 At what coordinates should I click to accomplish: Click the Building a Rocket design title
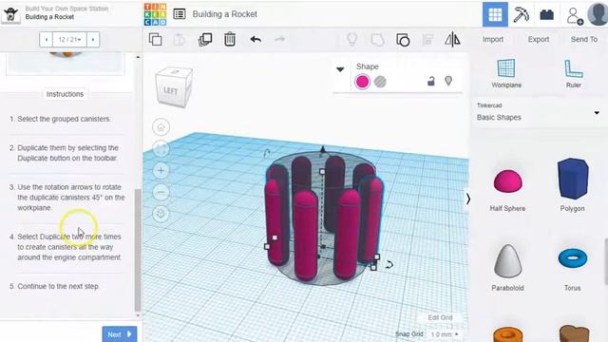tap(224, 14)
